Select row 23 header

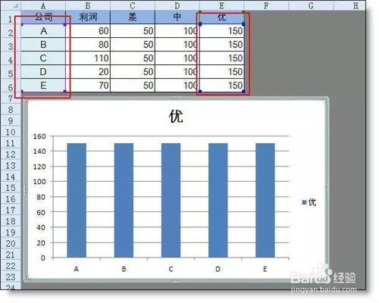pos(11,277)
